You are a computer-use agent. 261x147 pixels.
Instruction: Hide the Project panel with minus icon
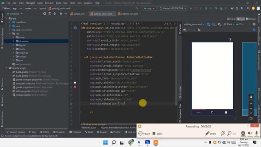[x=66, y=13]
